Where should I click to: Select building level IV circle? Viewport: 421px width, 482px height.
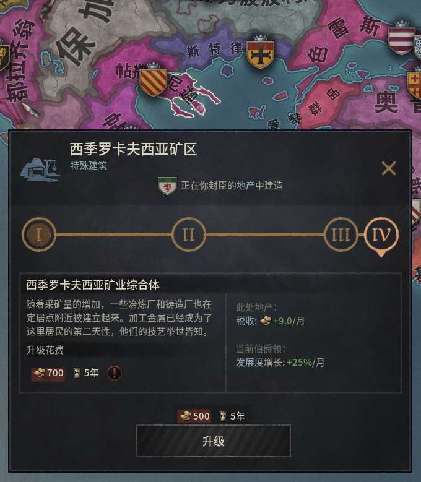click(x=381, y=235)
